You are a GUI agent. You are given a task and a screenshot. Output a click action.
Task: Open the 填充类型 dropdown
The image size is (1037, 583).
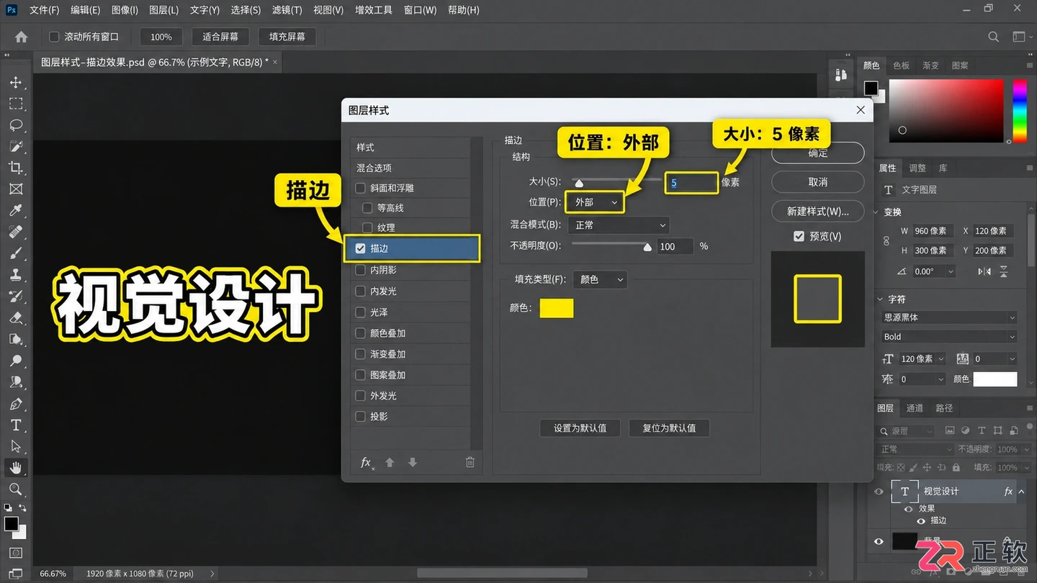tap(600, 279)
